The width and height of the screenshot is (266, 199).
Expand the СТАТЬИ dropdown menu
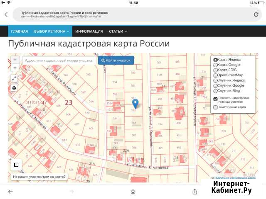click(118, 32)
